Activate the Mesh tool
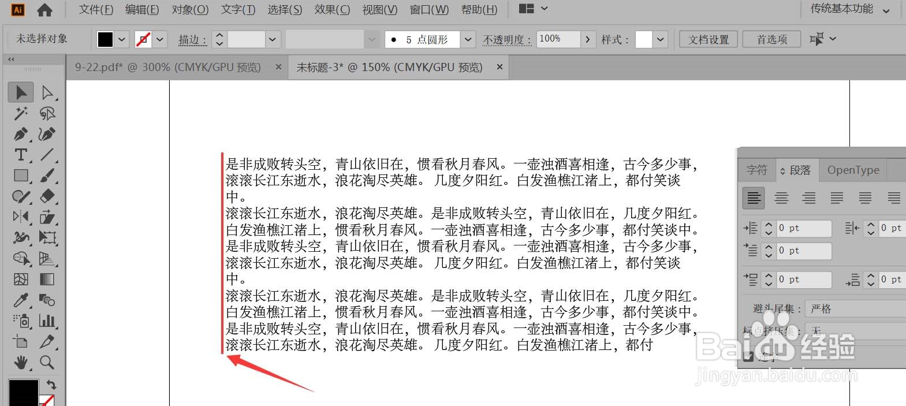This screenshot has height=406, width=906. tap(21, 279)
